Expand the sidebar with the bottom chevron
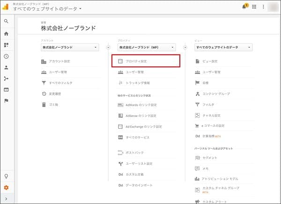 coord(6,199)
